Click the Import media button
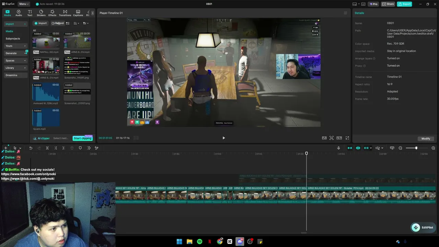 (40, 23)
